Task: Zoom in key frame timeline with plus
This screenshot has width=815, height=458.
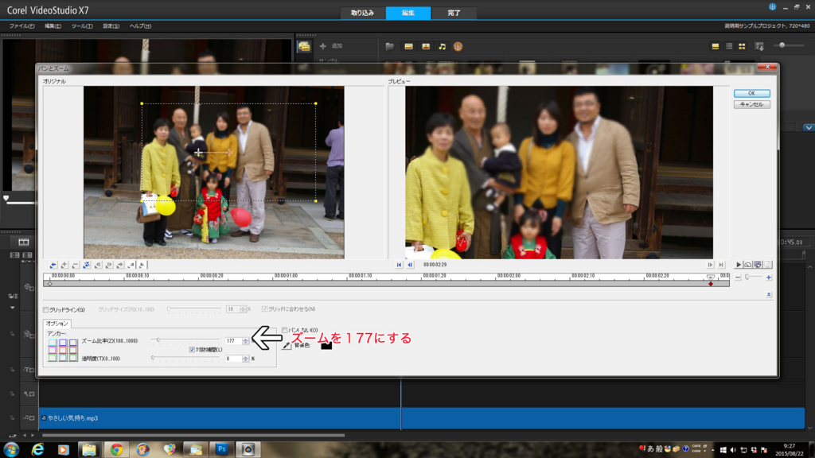Action: (x=769, y=278)
